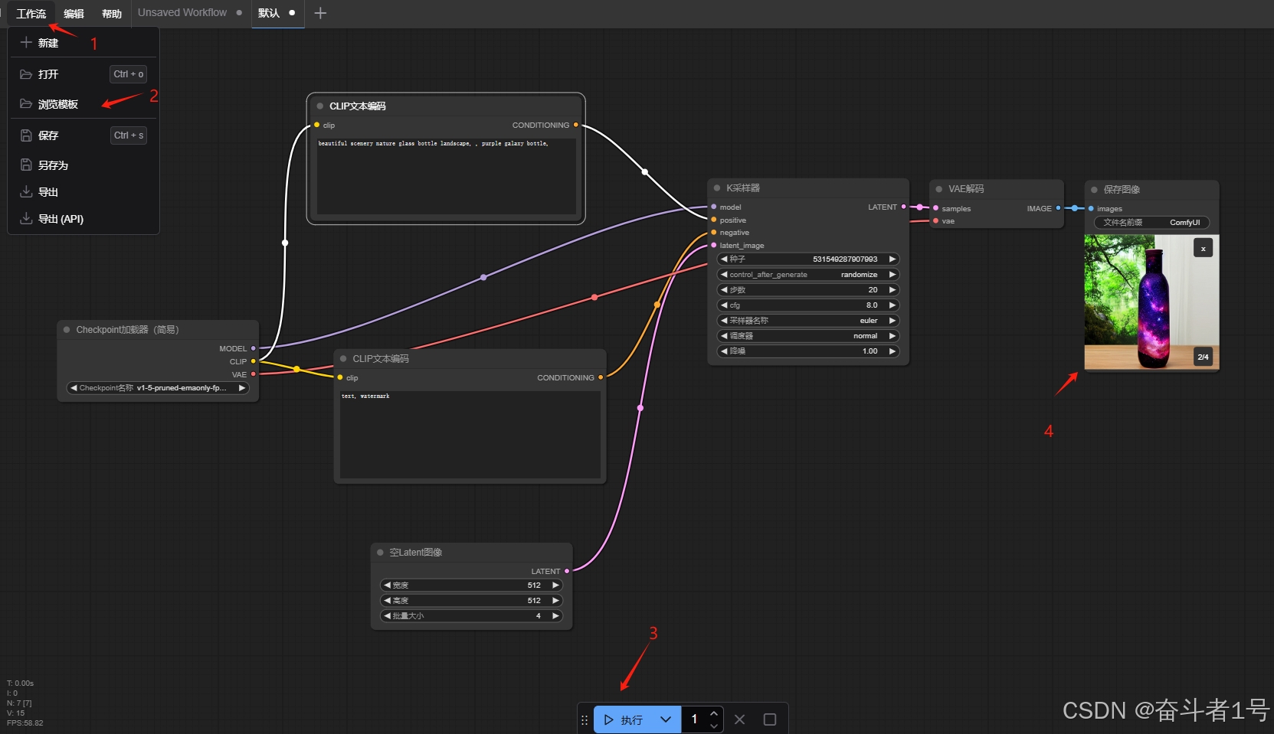Collapse the lower CLIP文本编码 node dot
Viewport: 1274px width, 734px height.
(x=343, y=359)
